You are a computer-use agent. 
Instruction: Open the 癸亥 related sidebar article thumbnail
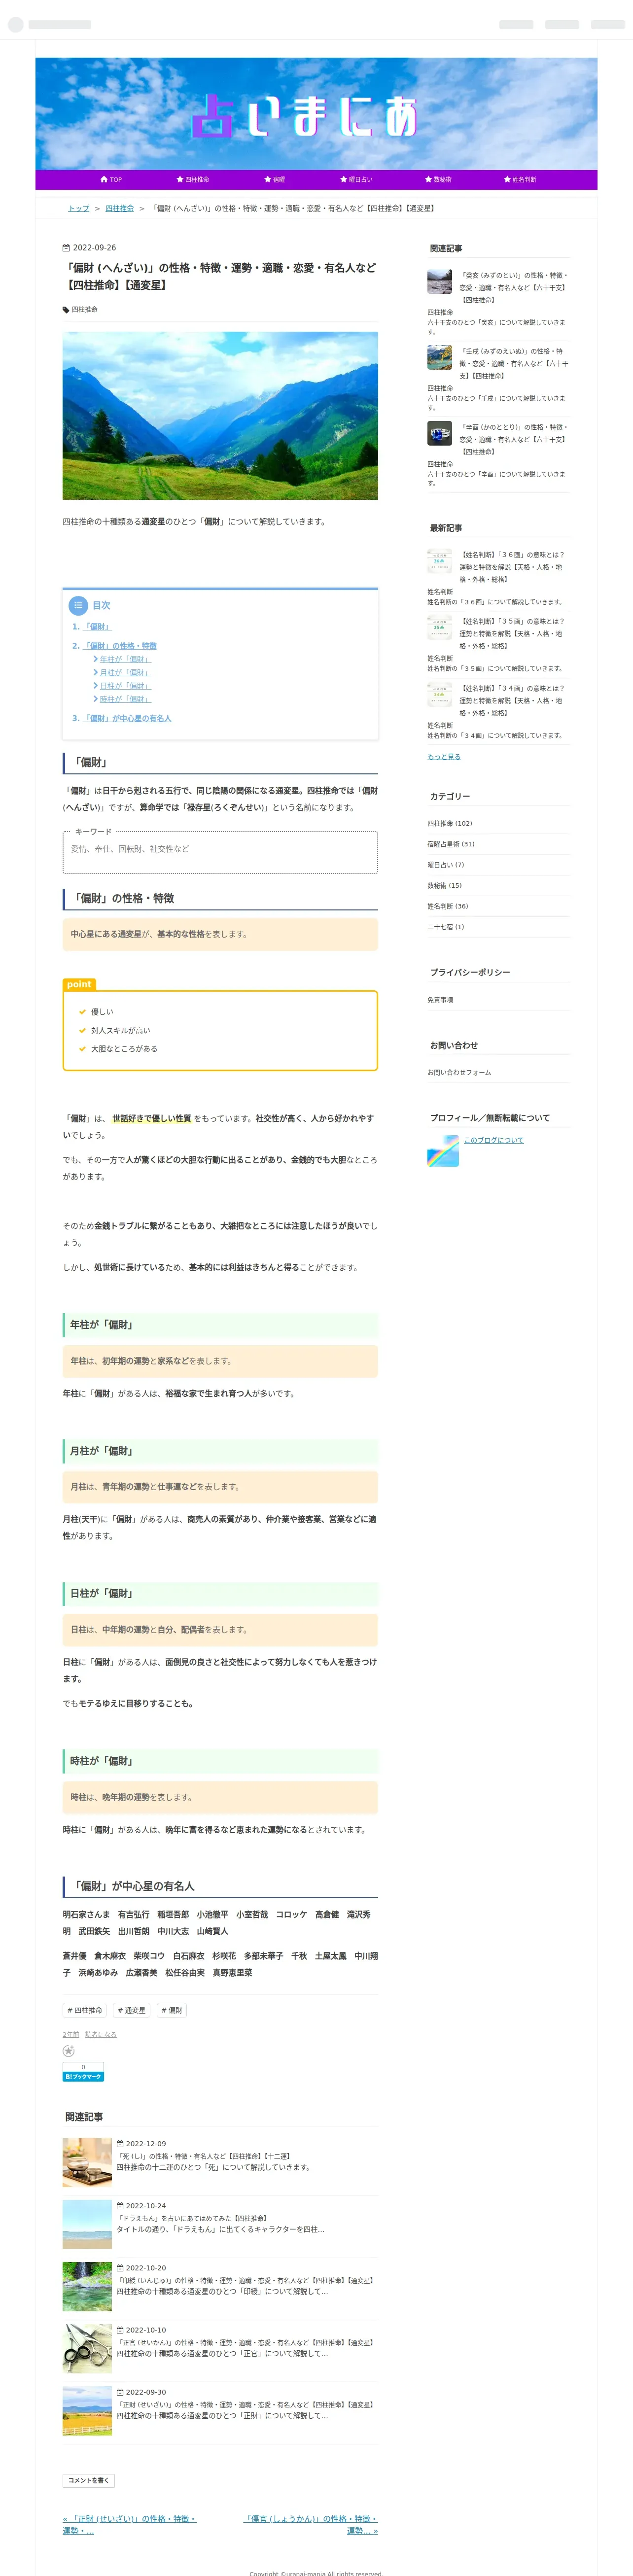(440, 282)
